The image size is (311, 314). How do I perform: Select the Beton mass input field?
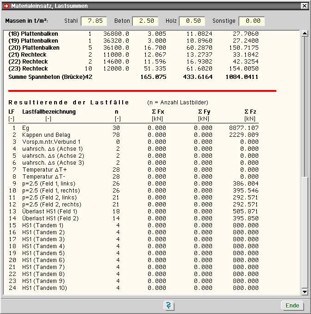click(145, 21)
